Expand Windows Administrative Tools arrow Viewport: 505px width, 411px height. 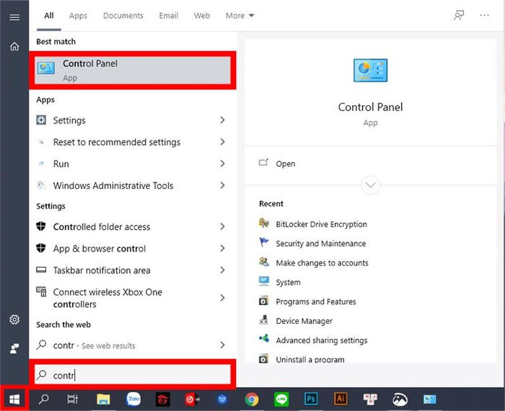[x=222, y=185]
